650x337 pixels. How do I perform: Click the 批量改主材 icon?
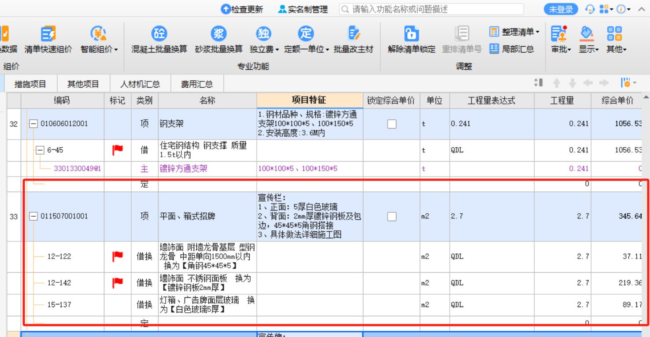[x=354, y=34]
